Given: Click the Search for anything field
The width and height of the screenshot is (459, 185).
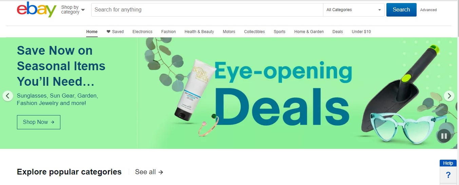Looking at the screenshot, I should pyautogui.click(x=207, y=10).
